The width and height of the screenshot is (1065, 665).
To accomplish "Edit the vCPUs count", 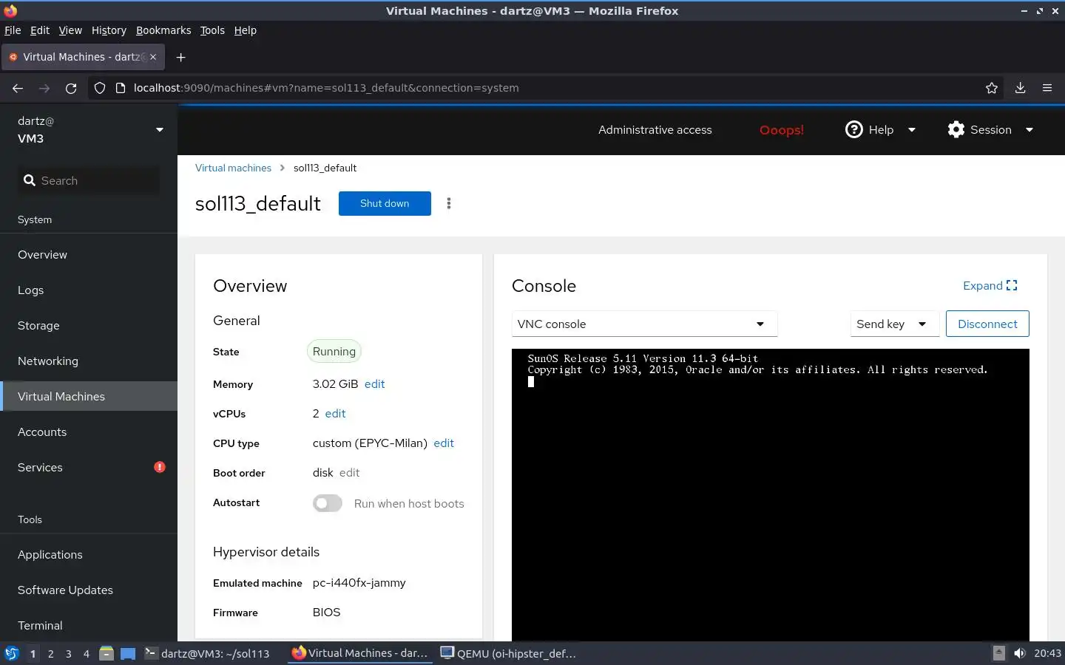I will click(x=335, y=414).
